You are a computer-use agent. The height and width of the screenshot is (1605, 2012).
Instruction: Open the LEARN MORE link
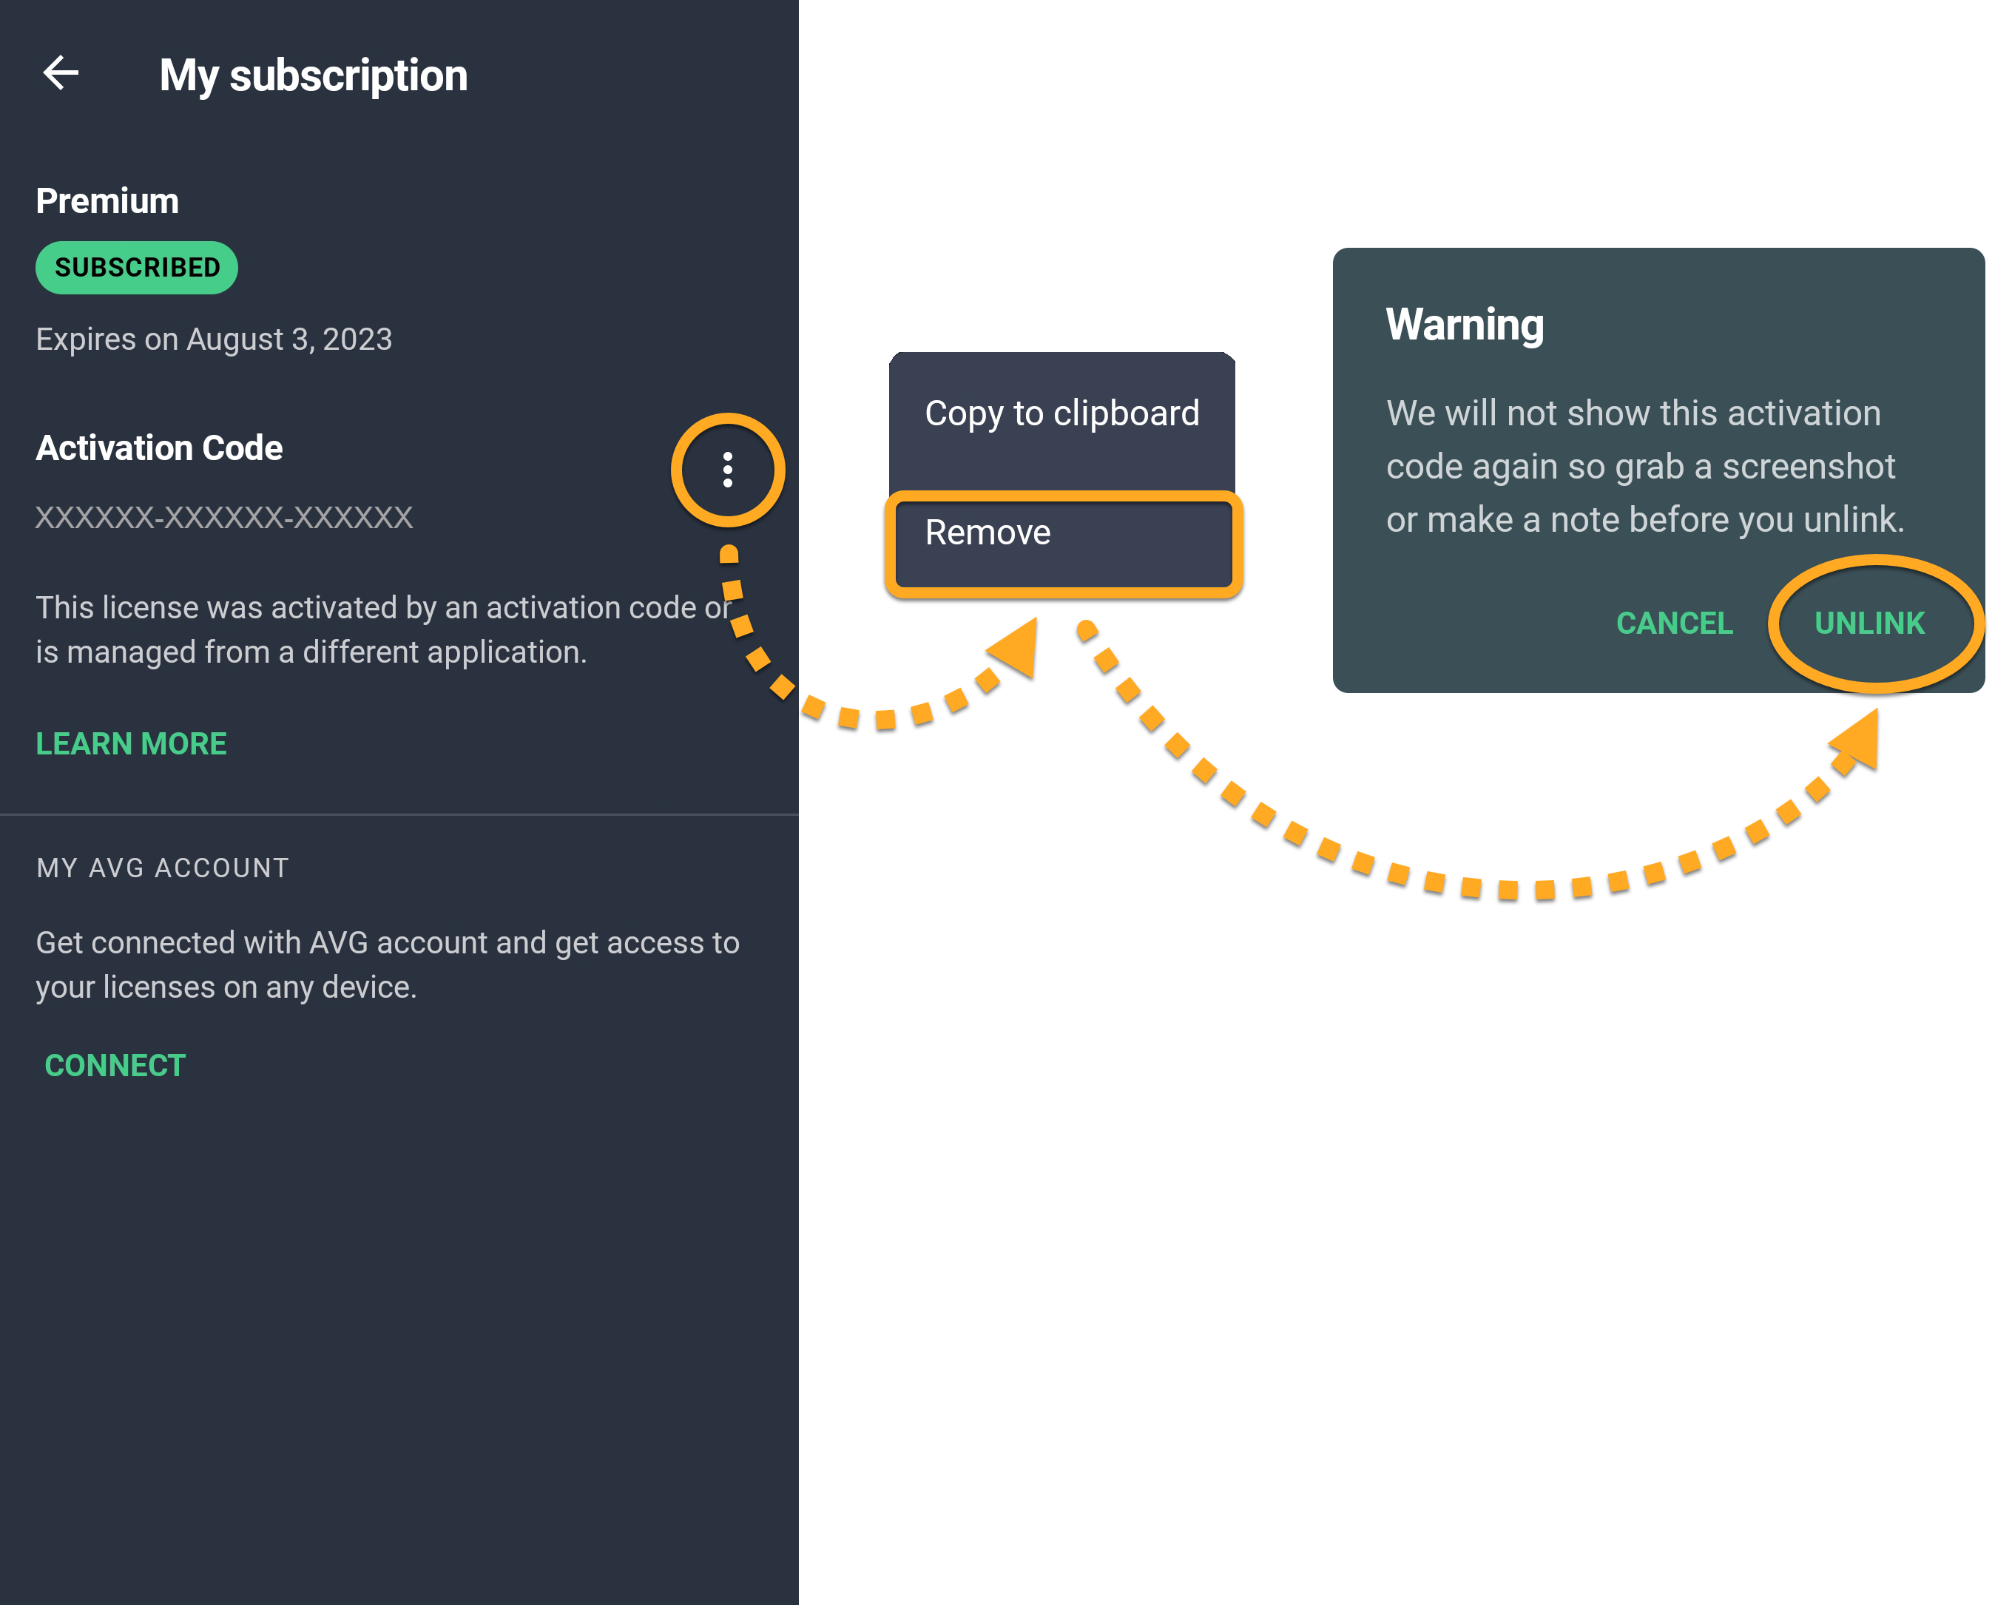pyautogui.click(x=132, y=744)
